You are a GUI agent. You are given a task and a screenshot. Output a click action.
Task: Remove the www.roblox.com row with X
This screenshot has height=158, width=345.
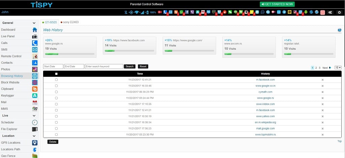322,104
